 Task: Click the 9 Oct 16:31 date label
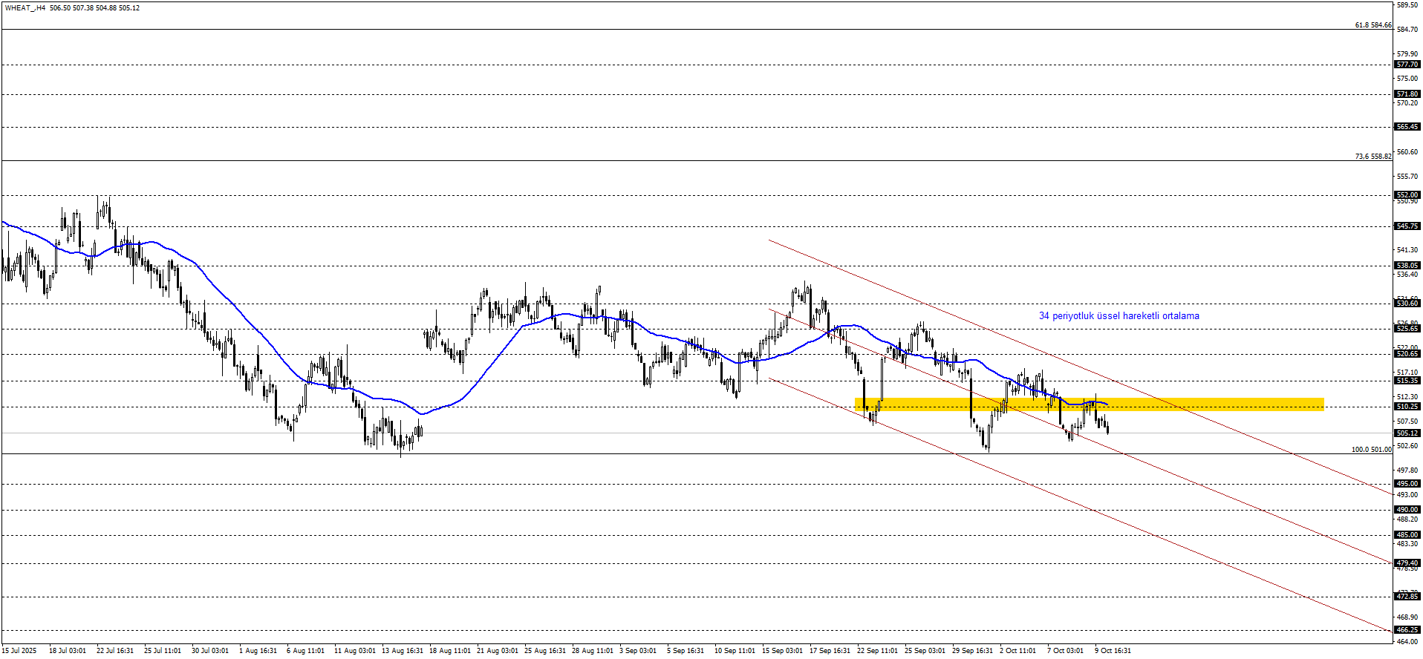tap(1113, 651)
